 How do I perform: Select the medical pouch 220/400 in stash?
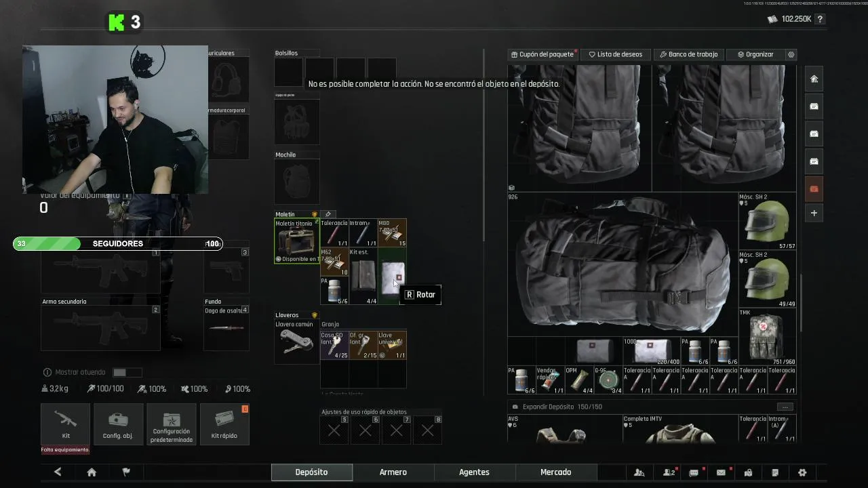pos(651,351)
